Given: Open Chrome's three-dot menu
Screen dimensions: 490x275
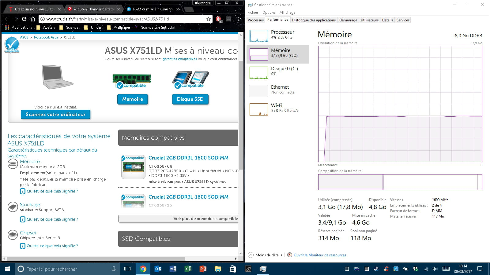Looking at the screenshot, I should [x=238, y=19].
